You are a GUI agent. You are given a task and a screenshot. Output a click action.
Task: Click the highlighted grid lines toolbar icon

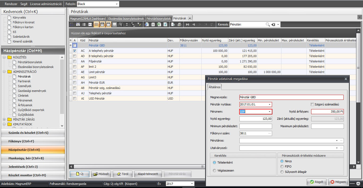96,24
